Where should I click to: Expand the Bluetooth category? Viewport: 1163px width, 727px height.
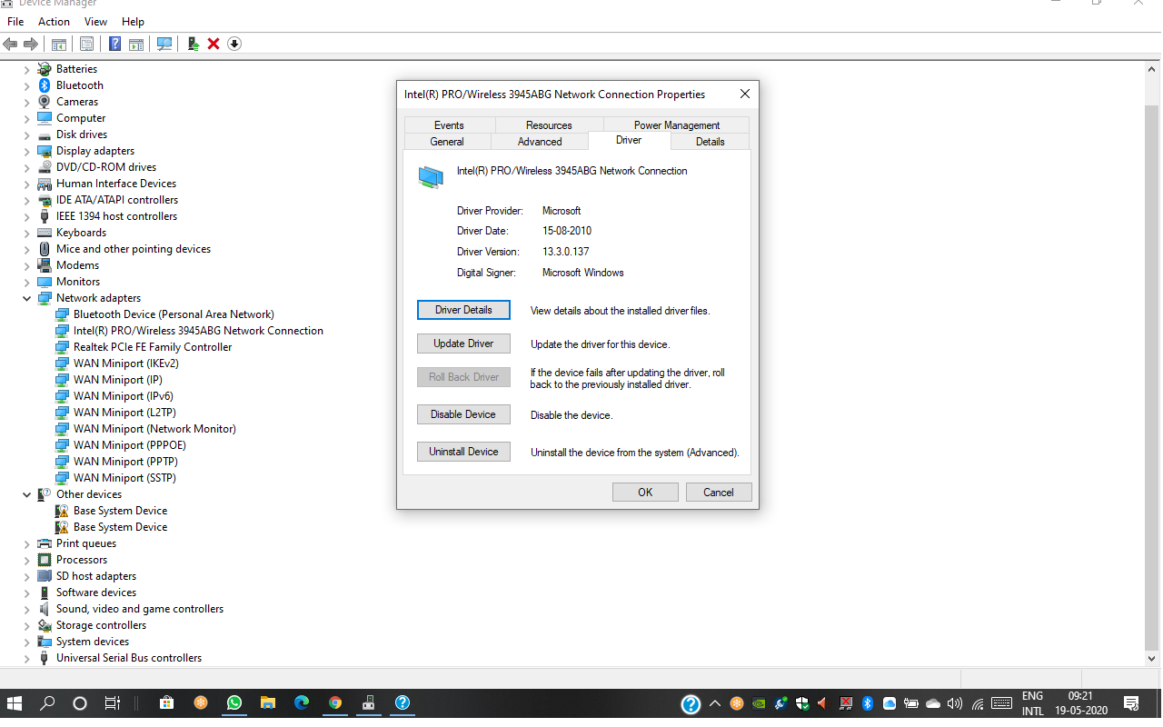pos(27,85)
